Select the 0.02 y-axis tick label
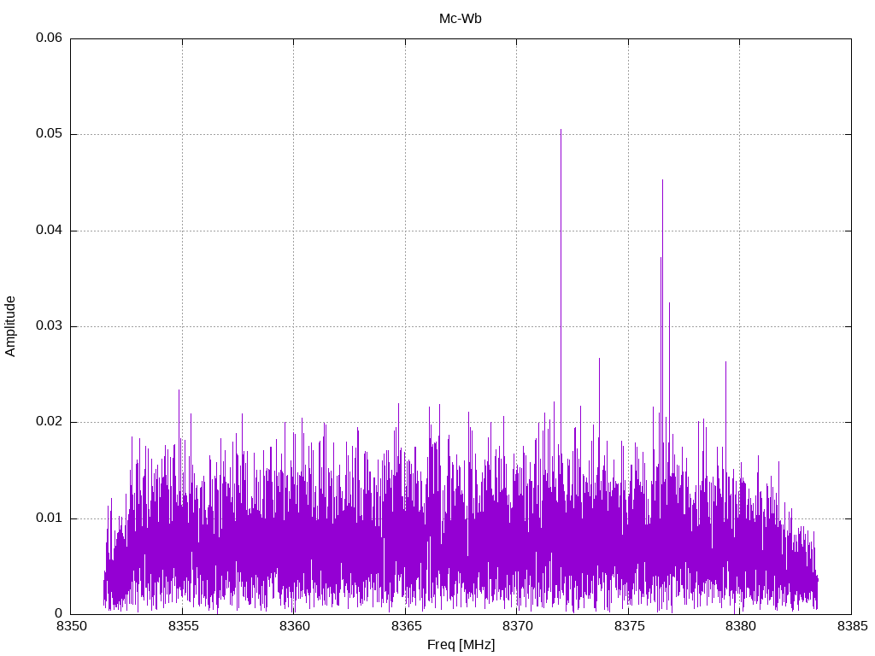This screenshot has height=656, width=875. [x=49, y=422]
